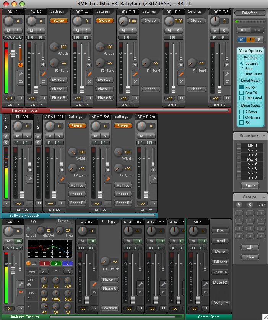Open wrench settings on playback PH 3/4
The image size is (268, 320).
(x=30, y=179)
